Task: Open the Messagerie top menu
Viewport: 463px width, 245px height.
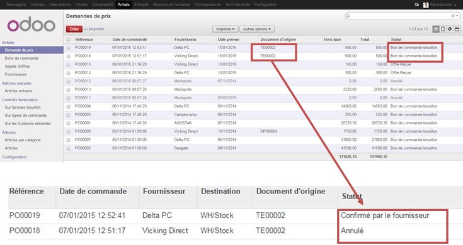Action: click(x=16, y=5)
